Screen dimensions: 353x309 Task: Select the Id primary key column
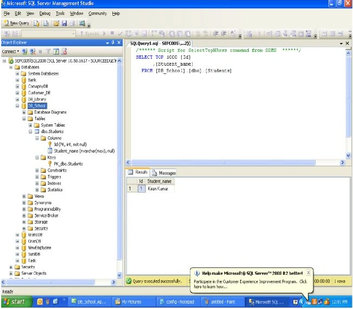pos(70,144)
